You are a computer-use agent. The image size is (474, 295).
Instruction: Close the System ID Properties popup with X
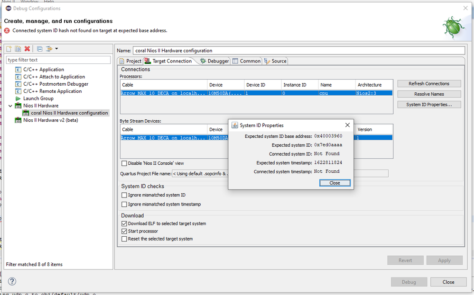click(347, 125)
